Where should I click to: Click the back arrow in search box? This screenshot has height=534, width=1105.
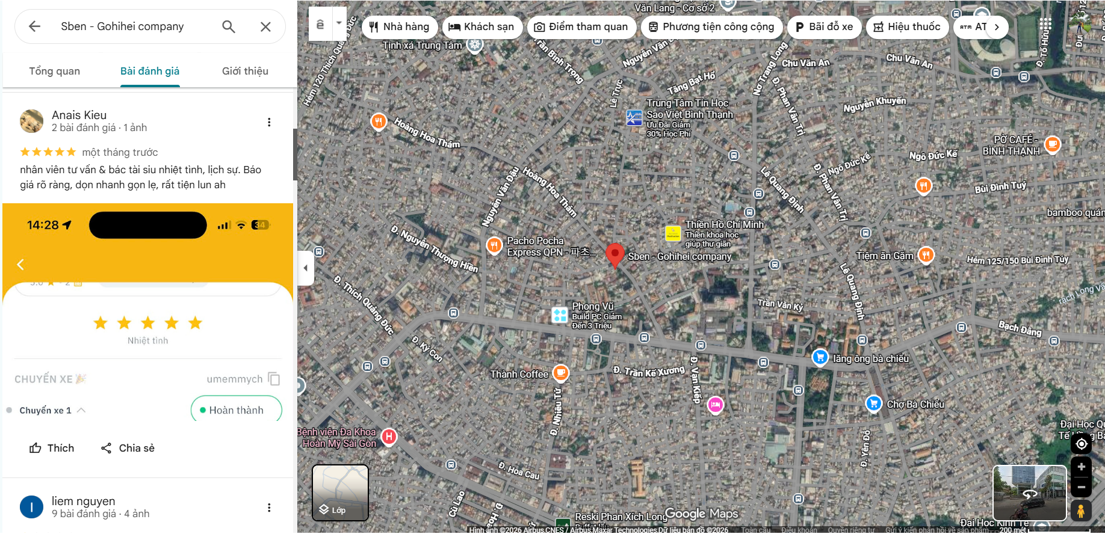point(34,26)
